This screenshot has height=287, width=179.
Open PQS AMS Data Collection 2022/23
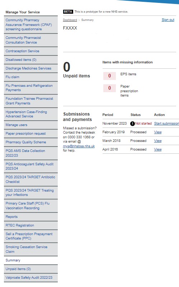click(x=31, y=153)
